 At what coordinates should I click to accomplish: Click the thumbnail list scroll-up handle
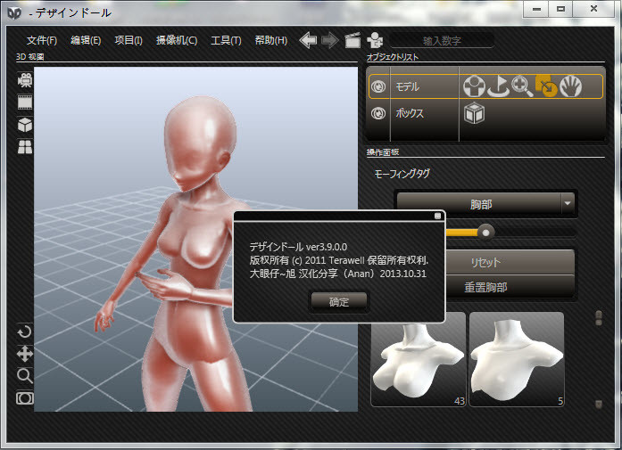[599, 318]
